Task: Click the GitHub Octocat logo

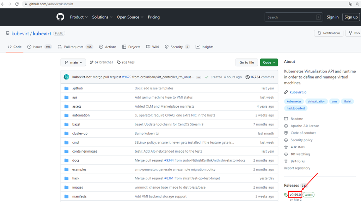Action: [60, 17]
